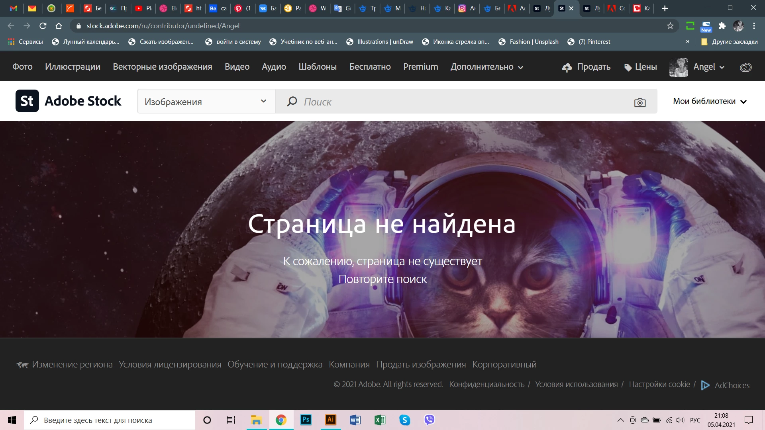Image resolution: width=765 pixels, height=430 pixels.
Task: Open Illustrator from the taskbar
Action: point(330,420)
